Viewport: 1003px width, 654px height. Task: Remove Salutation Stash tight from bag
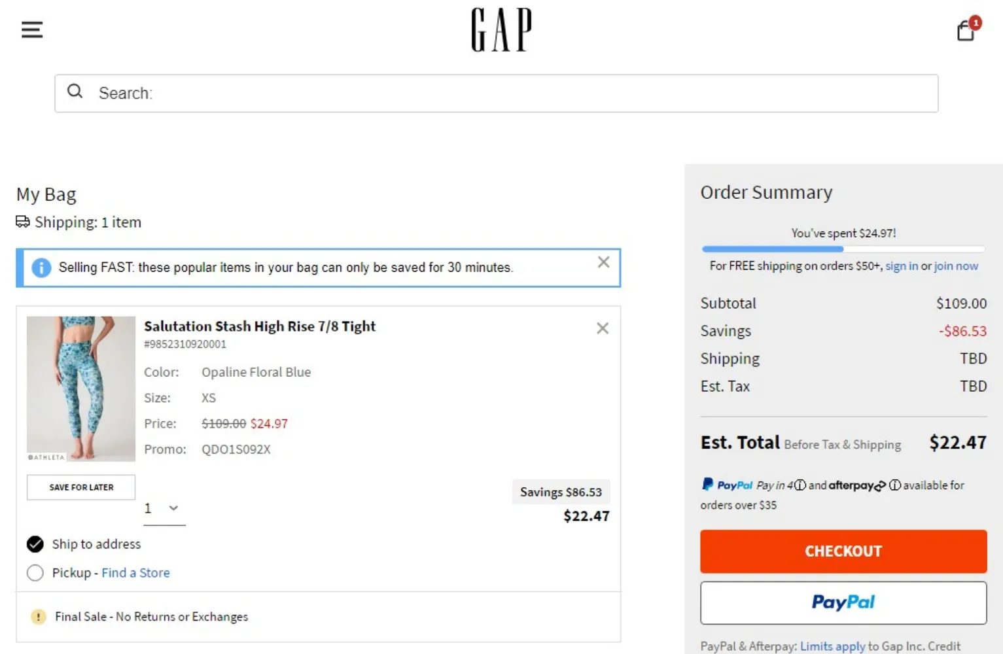(602, 328)
